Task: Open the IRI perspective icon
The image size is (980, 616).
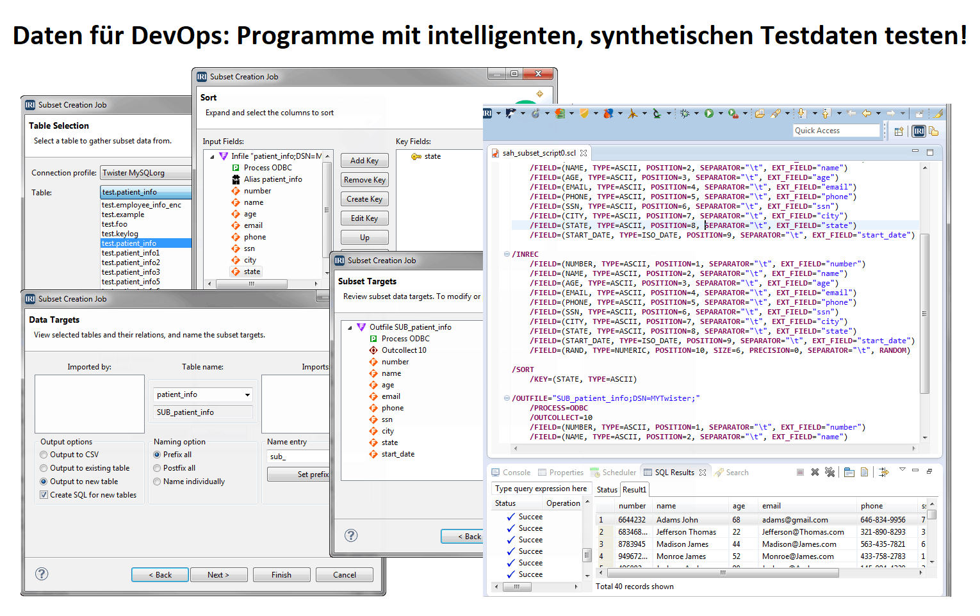Action: [919, 131]
